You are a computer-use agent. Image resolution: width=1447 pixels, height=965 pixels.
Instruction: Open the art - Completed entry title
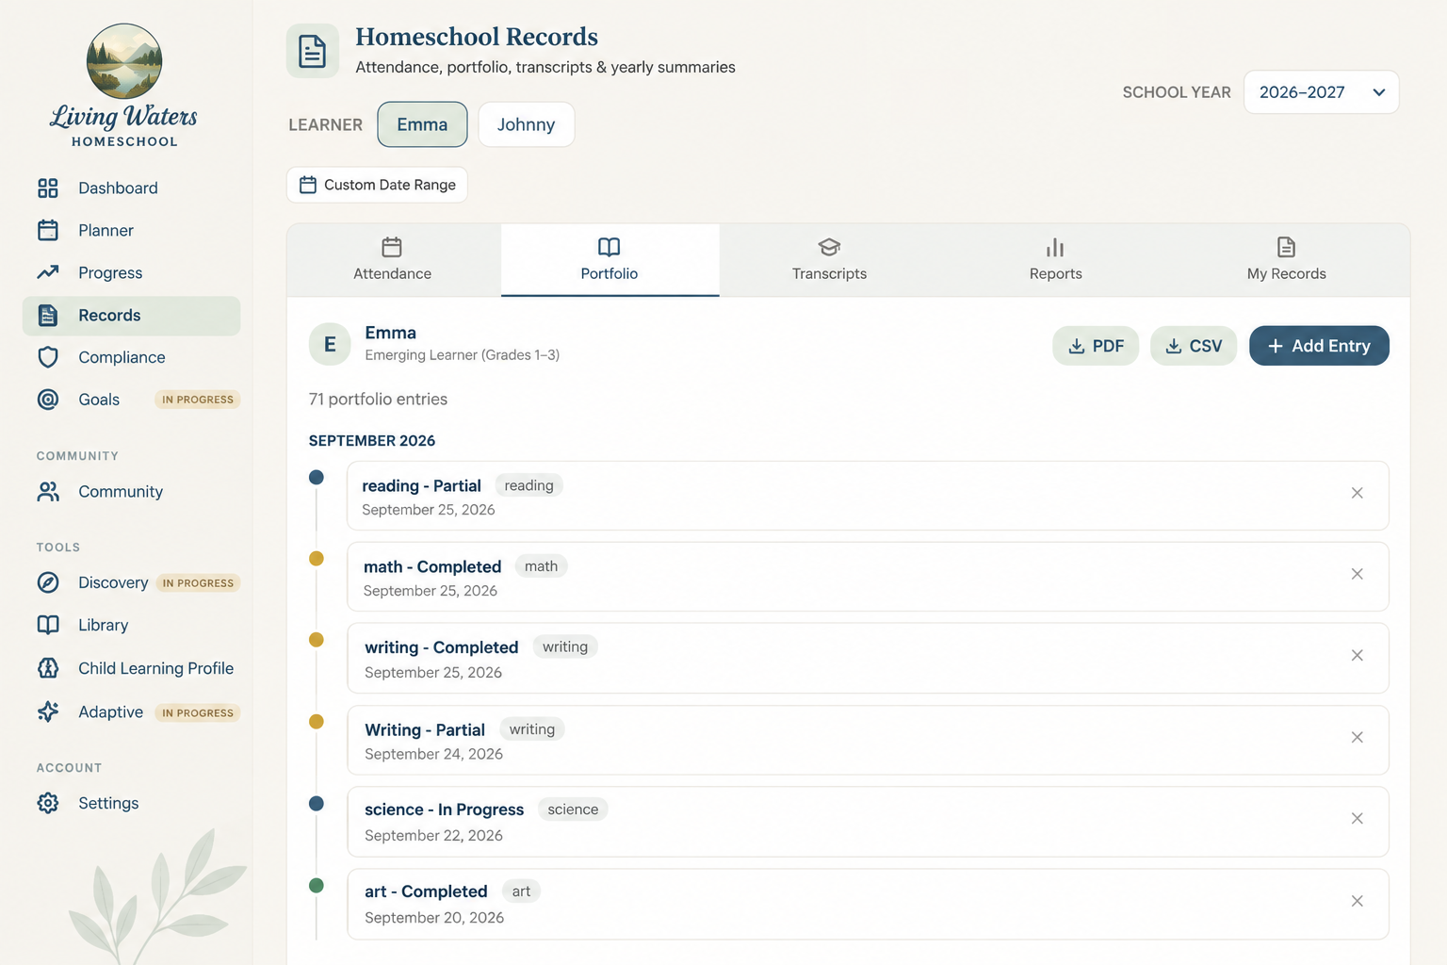[x=426, y=891]
